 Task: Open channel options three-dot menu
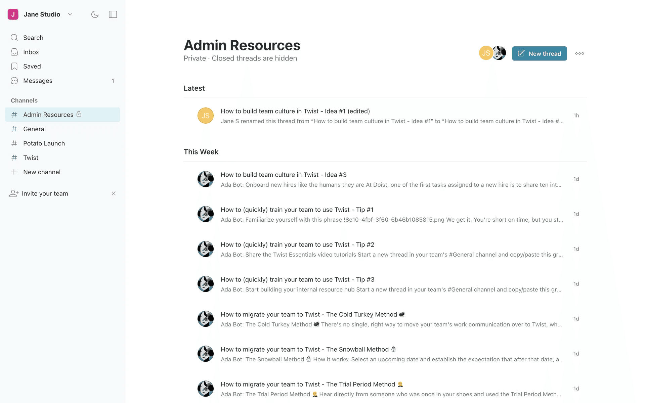click(579, 53)
